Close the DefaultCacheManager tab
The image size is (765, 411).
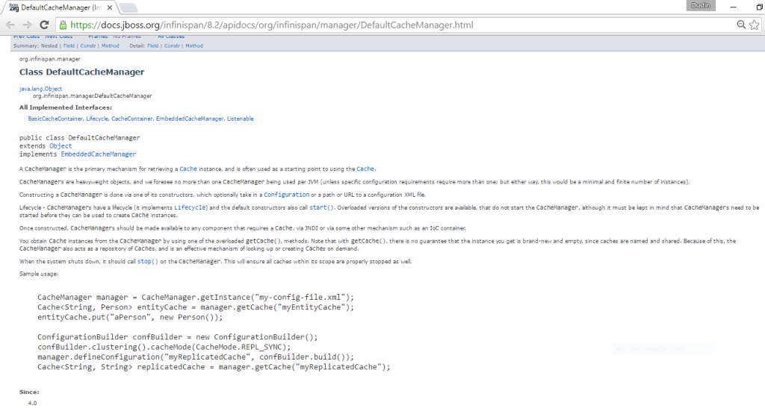pos(110,7)
